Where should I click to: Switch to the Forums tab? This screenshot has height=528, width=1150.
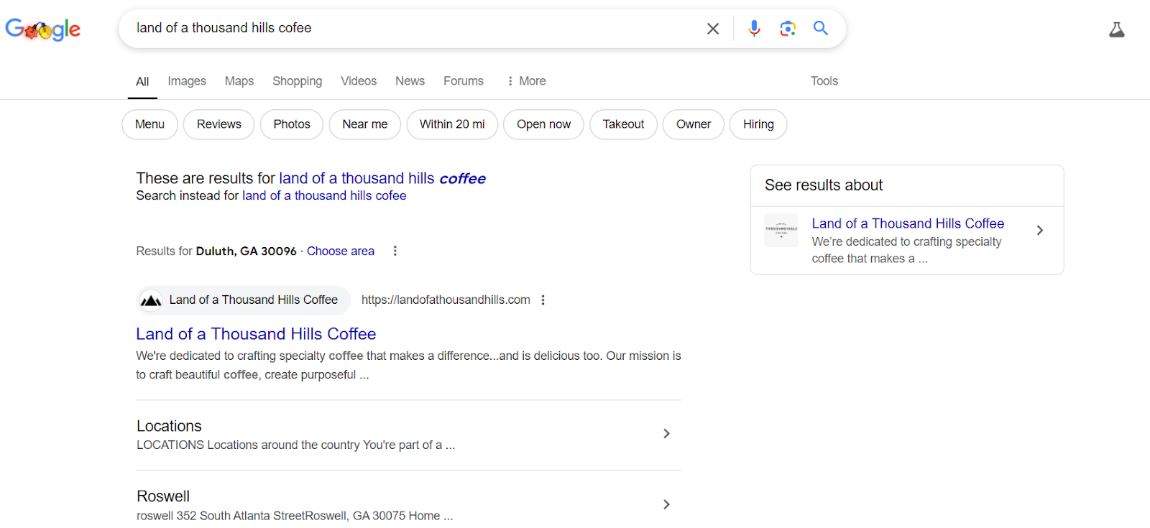coord(464,81)
